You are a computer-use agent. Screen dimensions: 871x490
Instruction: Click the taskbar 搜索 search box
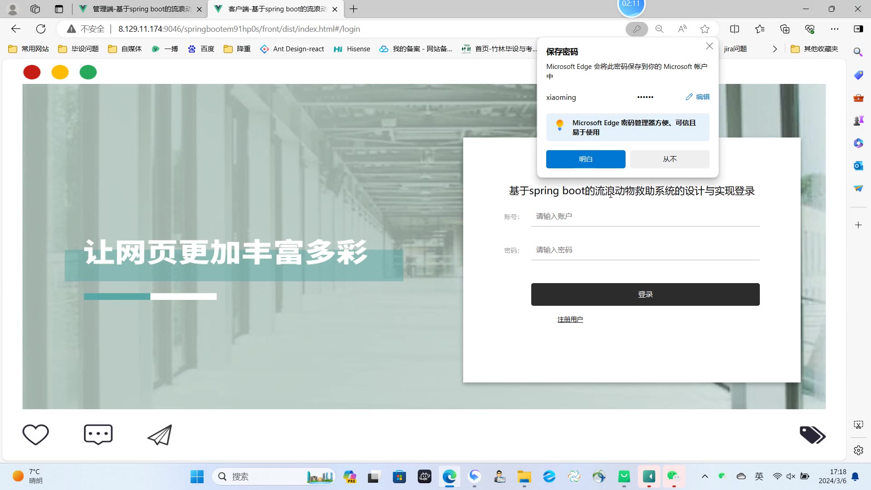click(274, 477)
